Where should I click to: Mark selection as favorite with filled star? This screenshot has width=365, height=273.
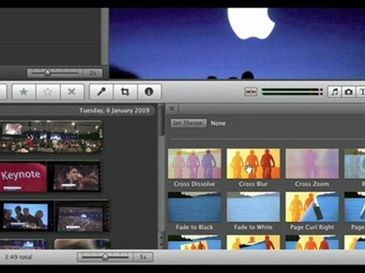coord(24,92)
